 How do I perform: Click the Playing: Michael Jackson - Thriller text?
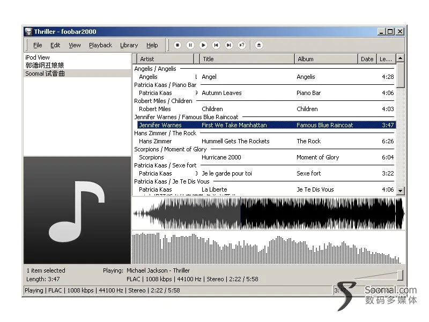[146, 270]
